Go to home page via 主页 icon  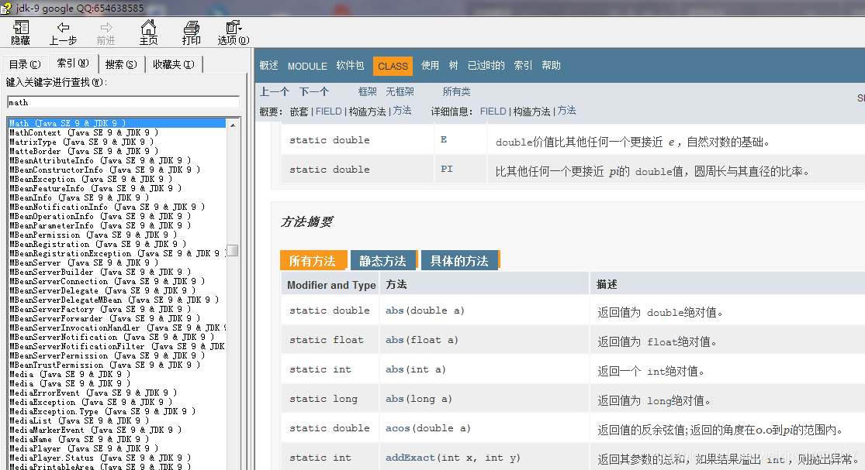(148, 33)
